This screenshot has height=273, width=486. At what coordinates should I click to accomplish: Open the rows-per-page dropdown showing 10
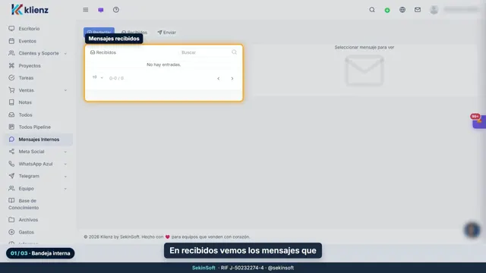(x=98, y=77)
